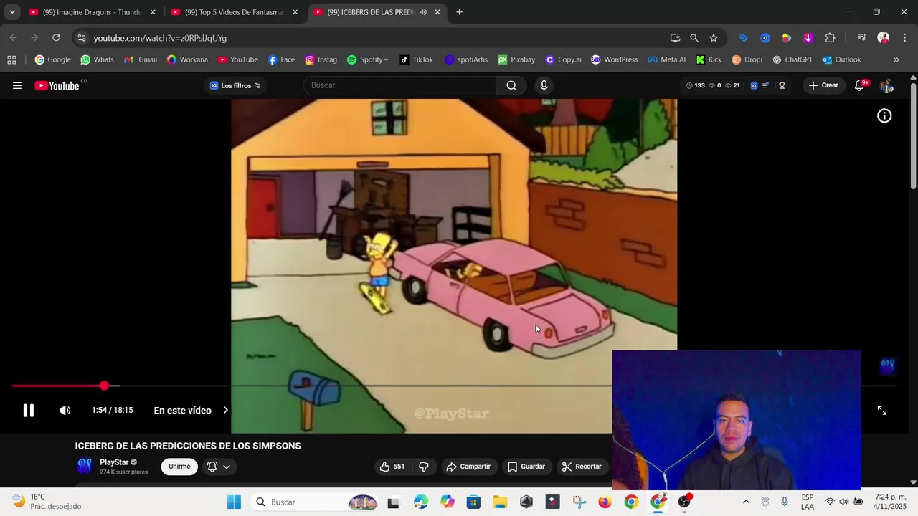The image size is (918, 516).
Task: Dislike the video with thumbs-down
Action: click(x=424, y=467)
